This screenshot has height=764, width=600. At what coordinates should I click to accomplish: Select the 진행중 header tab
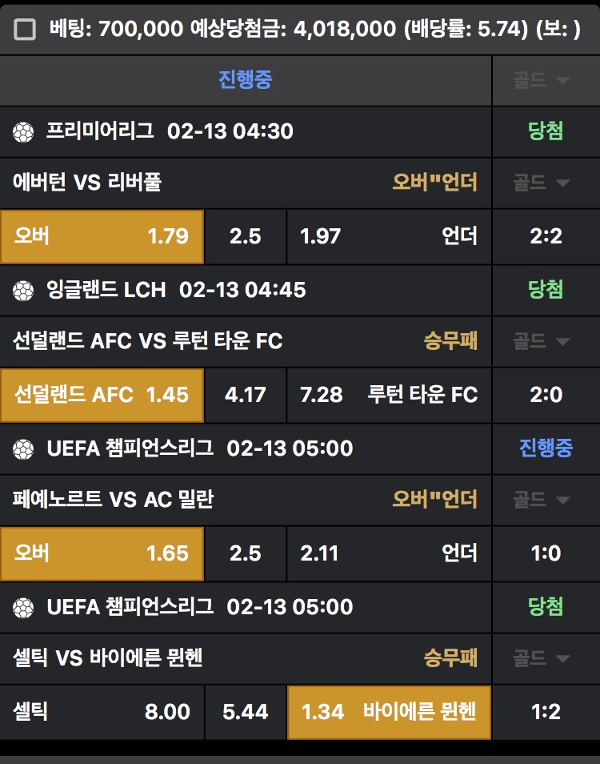(x=246, y=80)
